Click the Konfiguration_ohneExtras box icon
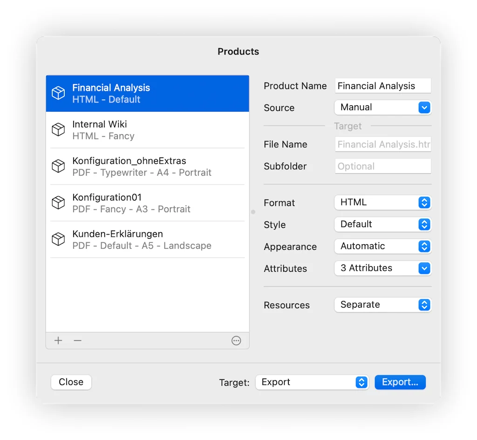 pos(58,166)
